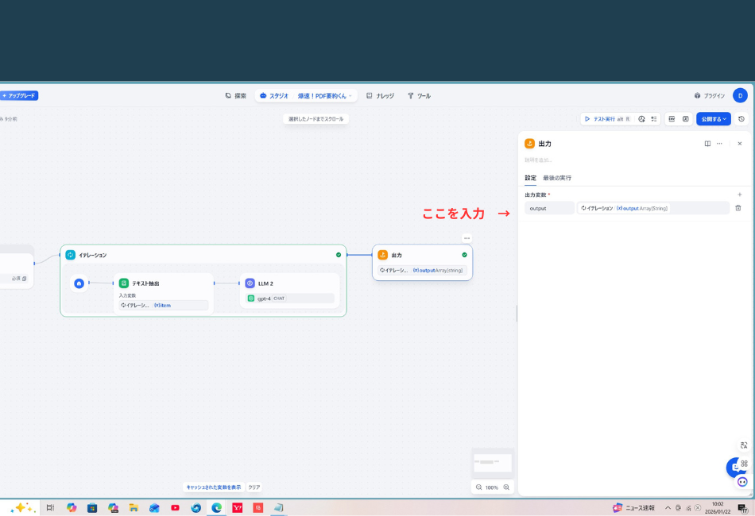Delete the output variable with the trash icon
Viewport: 755px width, 516px height.
[738, 208]
